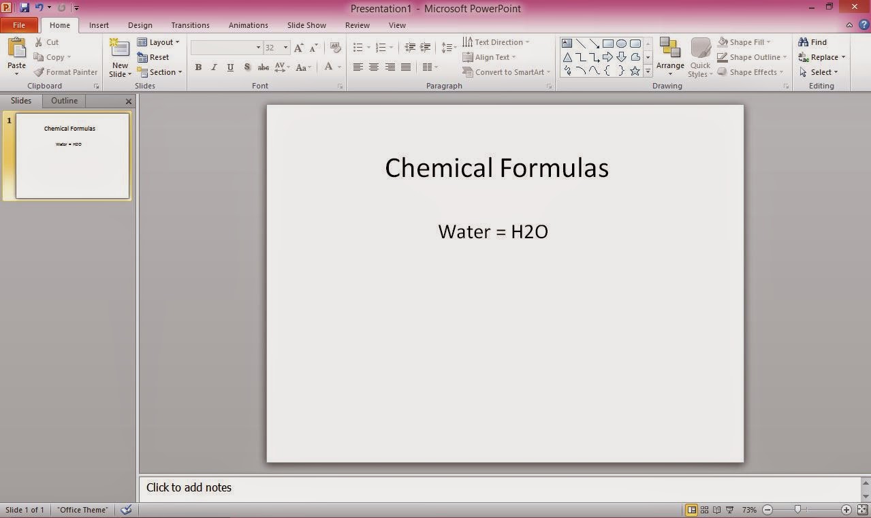Center the text alignment
The image size is (871, 518).
pos(374,67)
